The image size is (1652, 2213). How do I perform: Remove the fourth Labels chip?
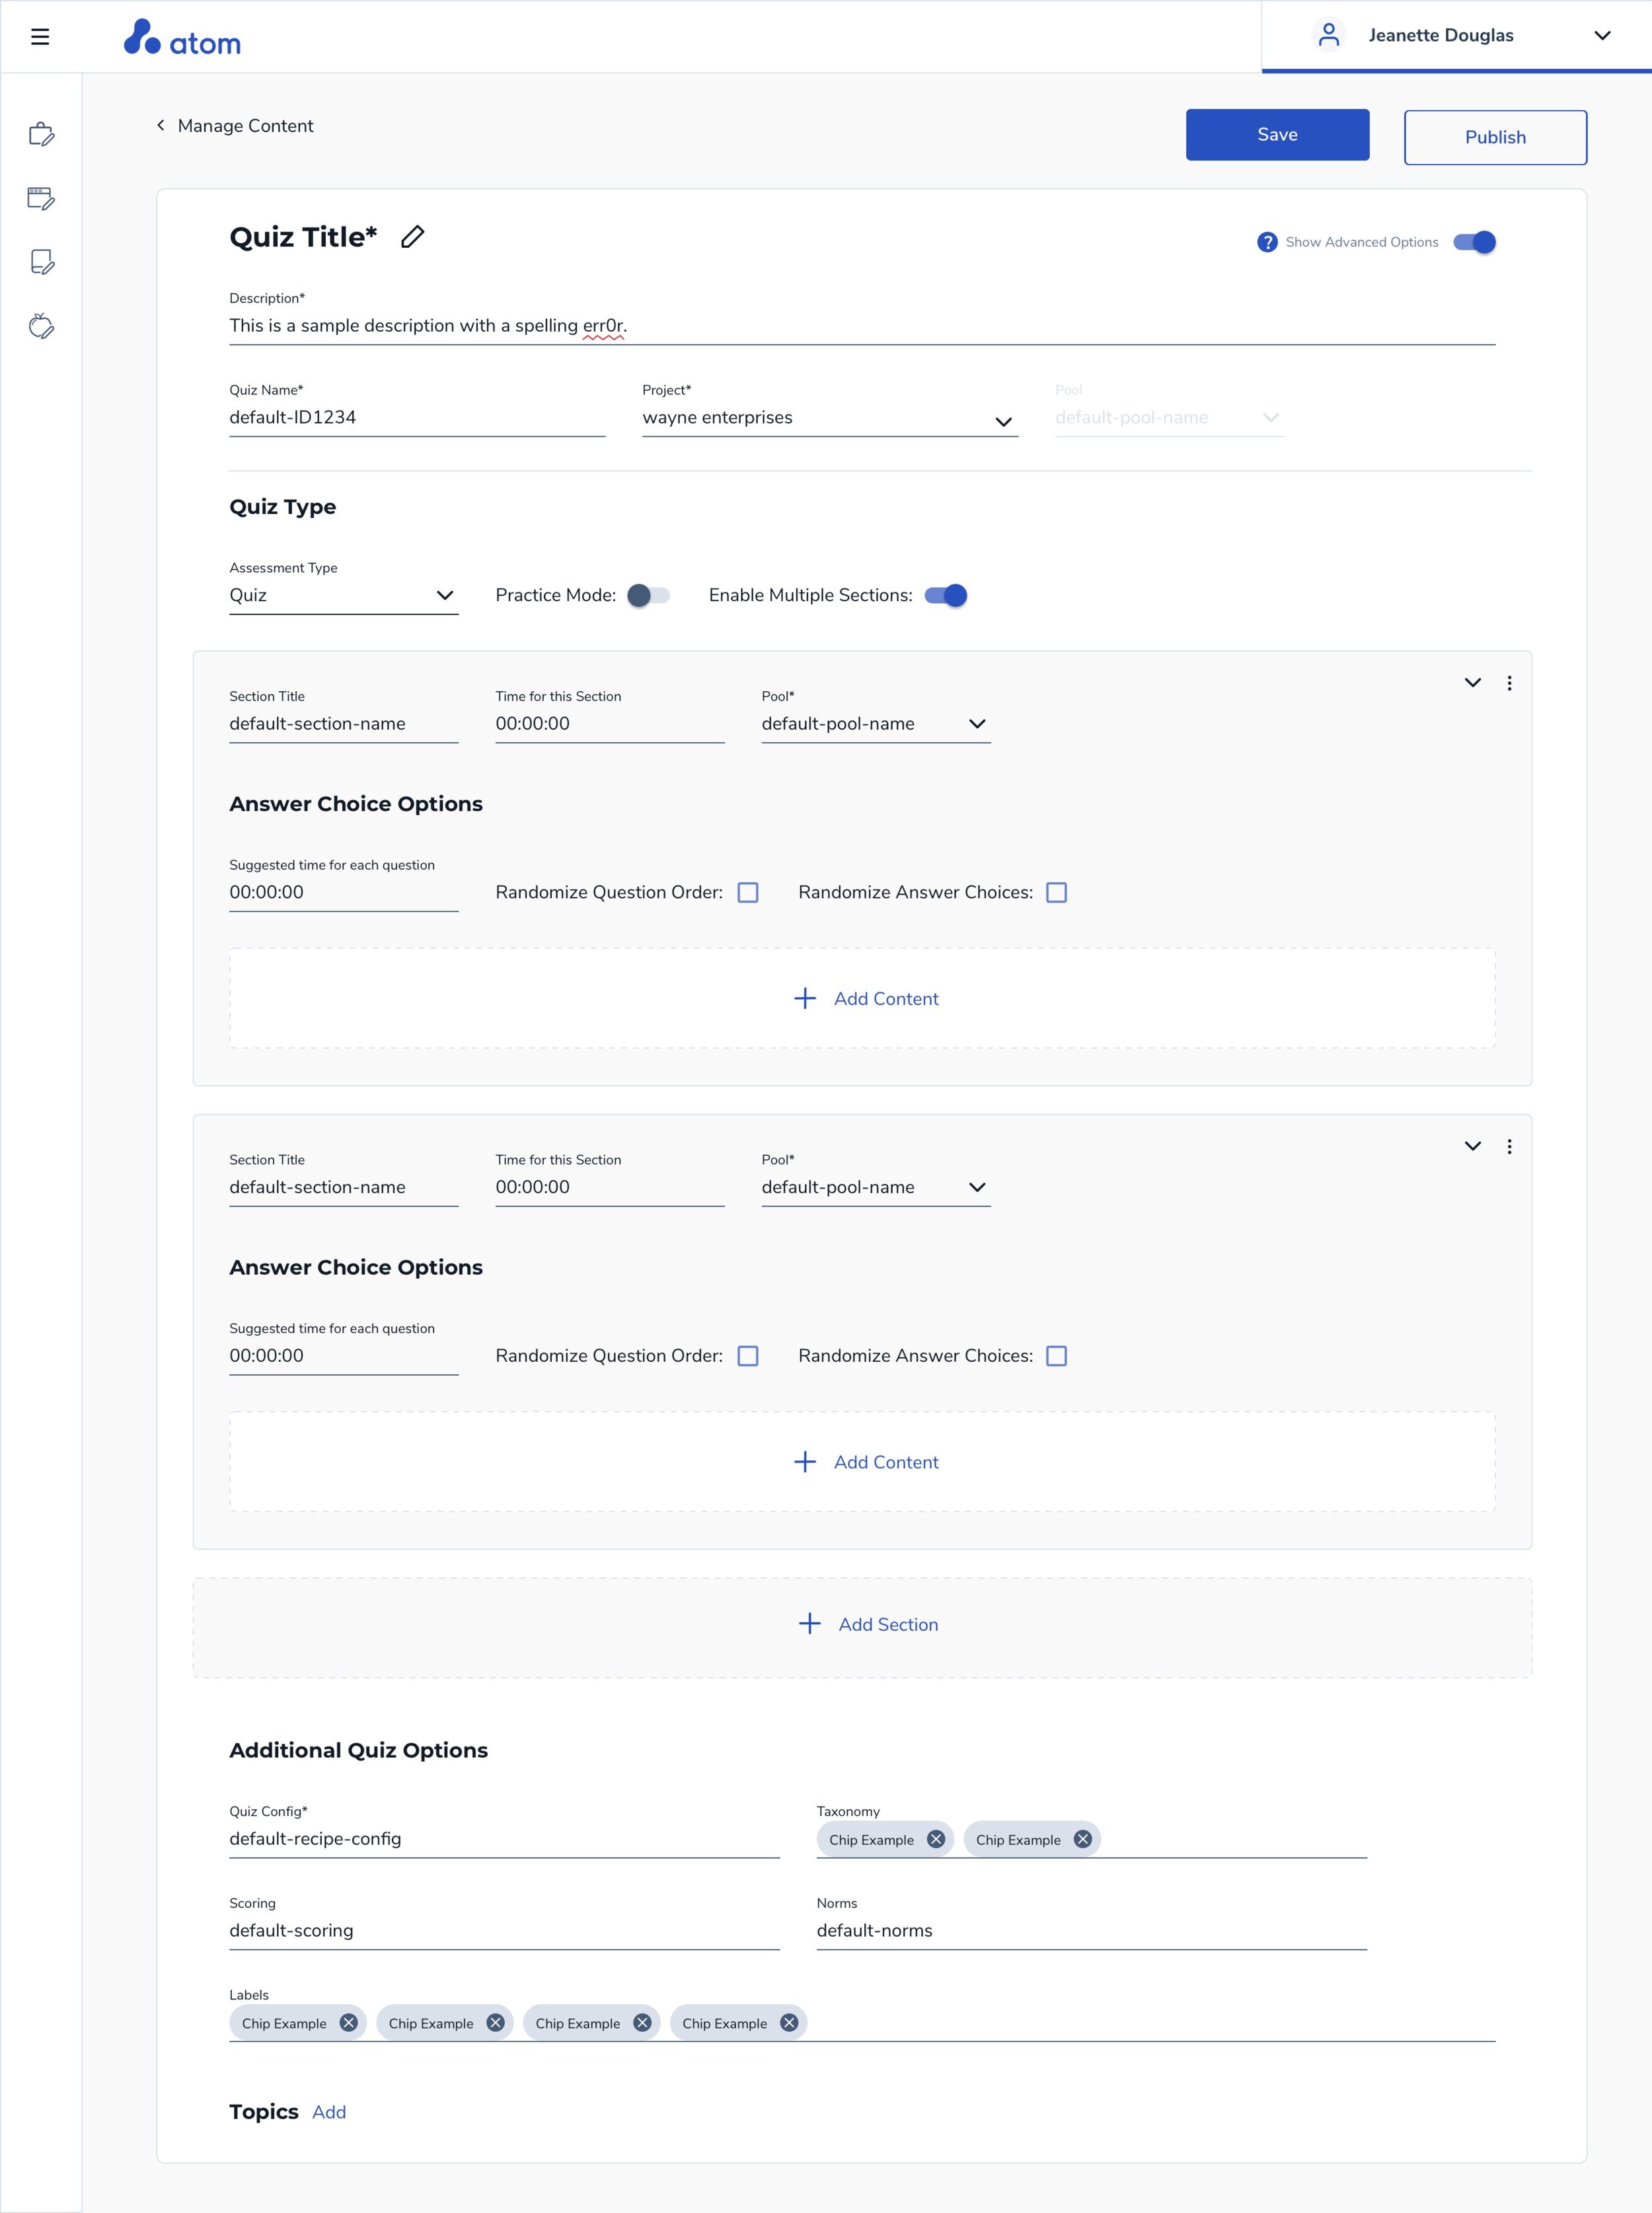click(789, 2022)
